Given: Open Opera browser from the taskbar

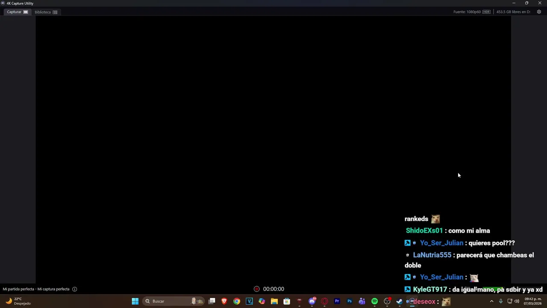Looking at the screenshot, I should click(324, 301).
